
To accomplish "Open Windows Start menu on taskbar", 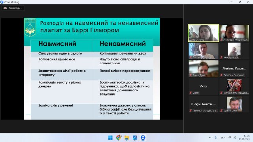I will (110, 138).
